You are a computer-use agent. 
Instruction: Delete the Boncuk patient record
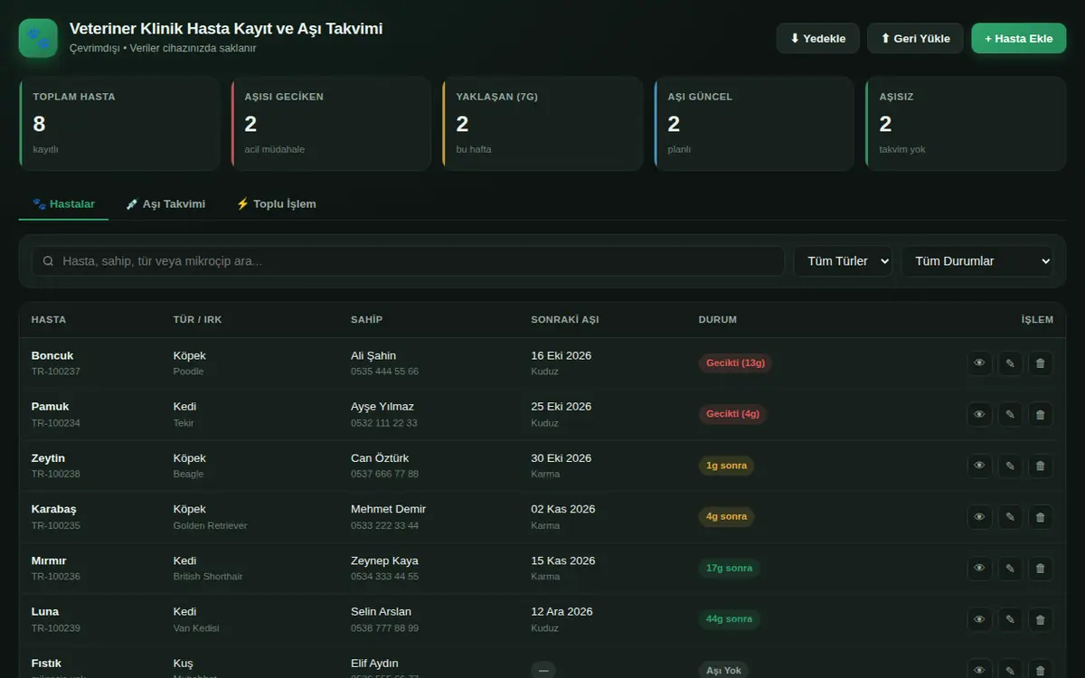1040,363
